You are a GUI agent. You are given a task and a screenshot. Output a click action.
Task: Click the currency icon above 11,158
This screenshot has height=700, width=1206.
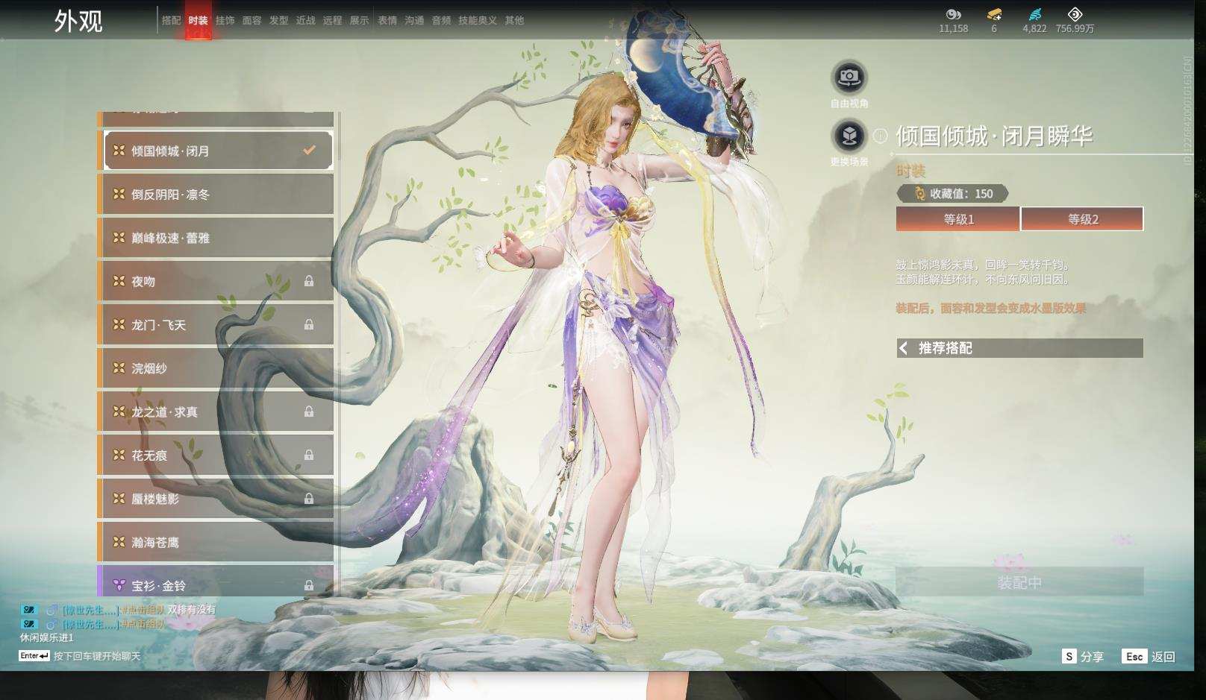tap(953, 14)
